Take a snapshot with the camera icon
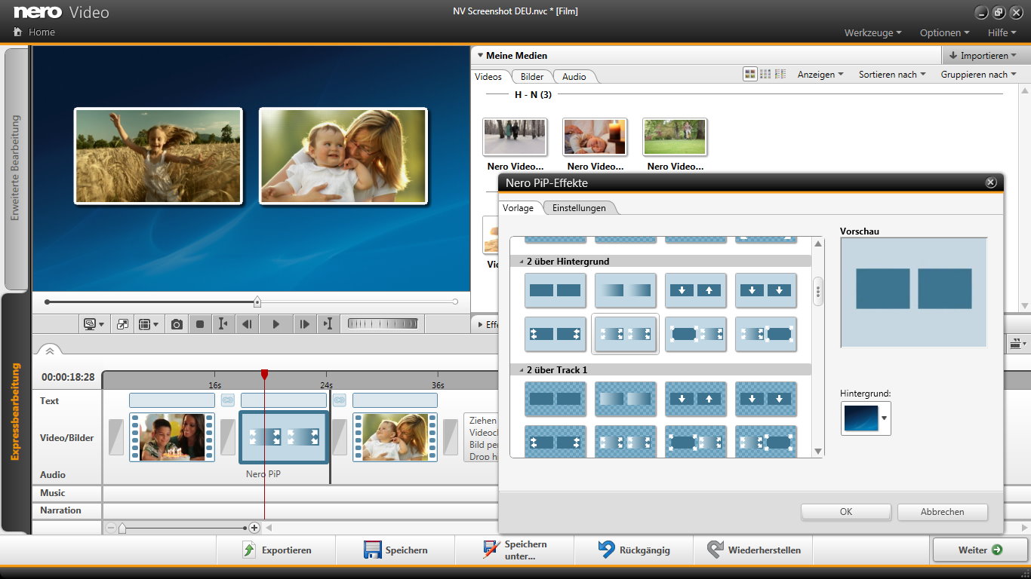Image resolution: width=1031 pixels, height=579 pixels. coord(177,324)
